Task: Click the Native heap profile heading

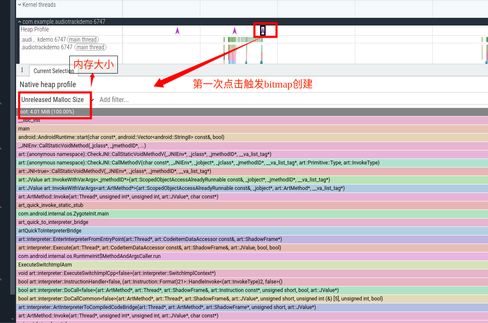Action: point(48,85)
